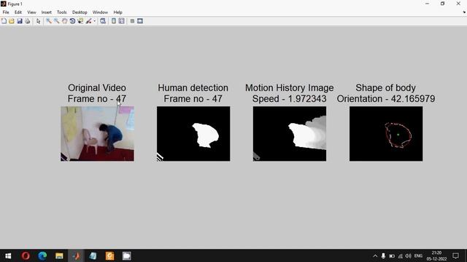Screen dimensions: 467x262
Task: Open the Help menu
Action: [118, 12]
